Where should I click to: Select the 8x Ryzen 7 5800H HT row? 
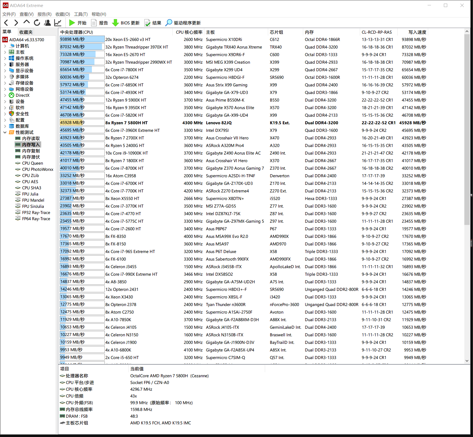(243, 123)
